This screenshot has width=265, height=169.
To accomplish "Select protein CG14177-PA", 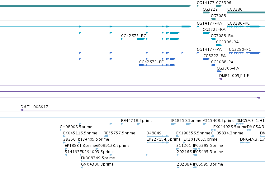I will pos(209,50).
